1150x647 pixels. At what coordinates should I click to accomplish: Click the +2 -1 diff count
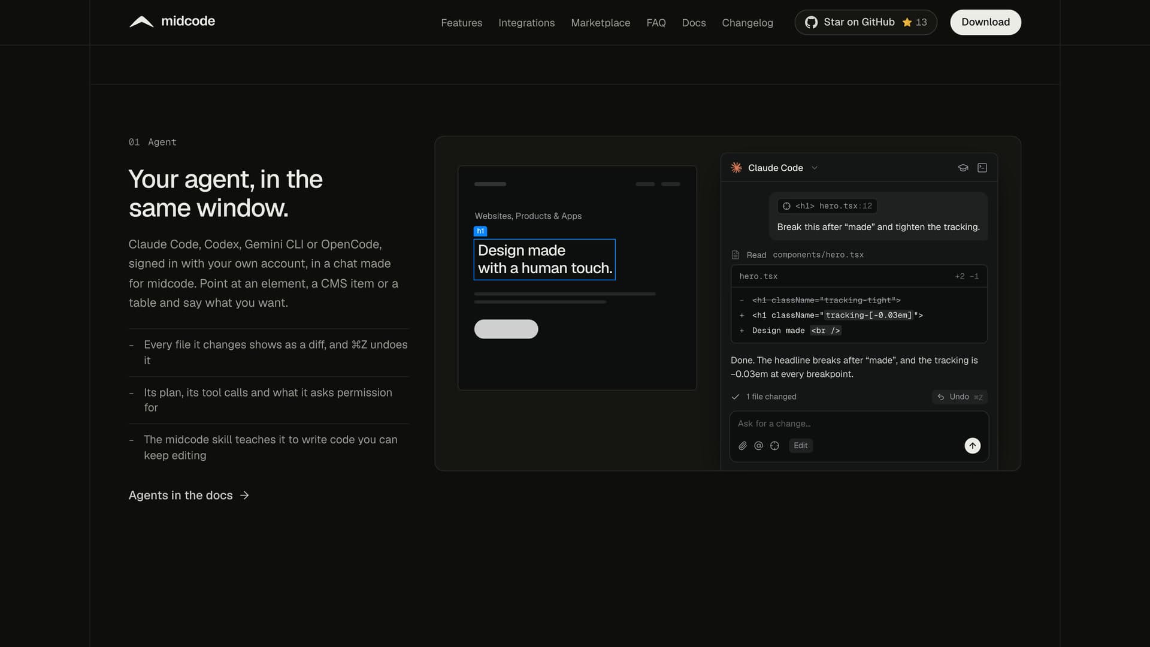point(967,276)
